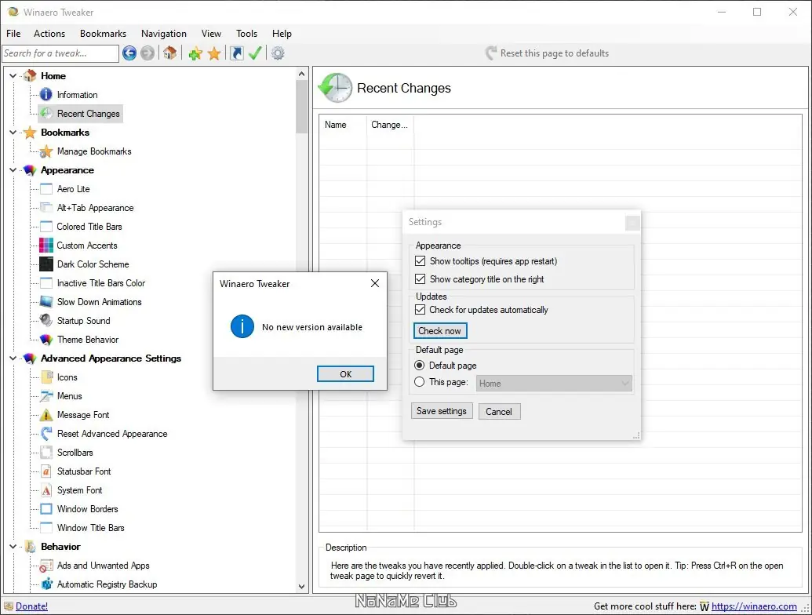Click the System Font letter A icon

pyautogui.click(x=46, y=490)
